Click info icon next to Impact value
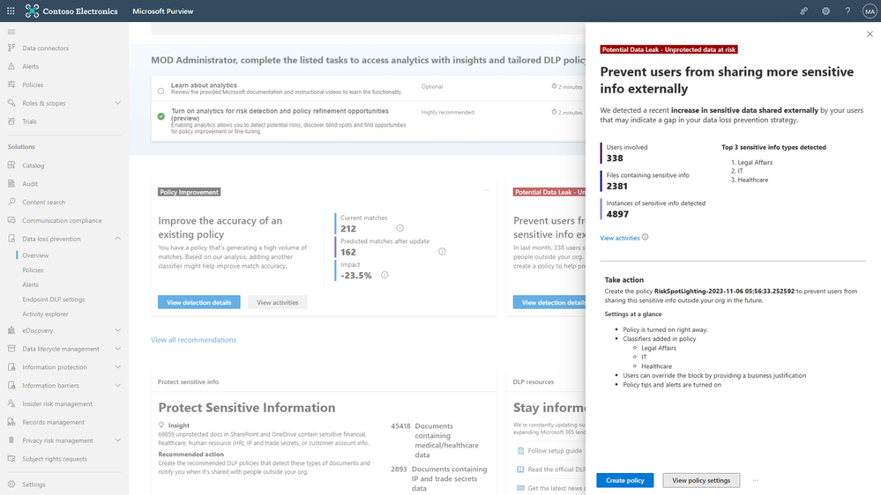The image size is (881, 495). 385,275
